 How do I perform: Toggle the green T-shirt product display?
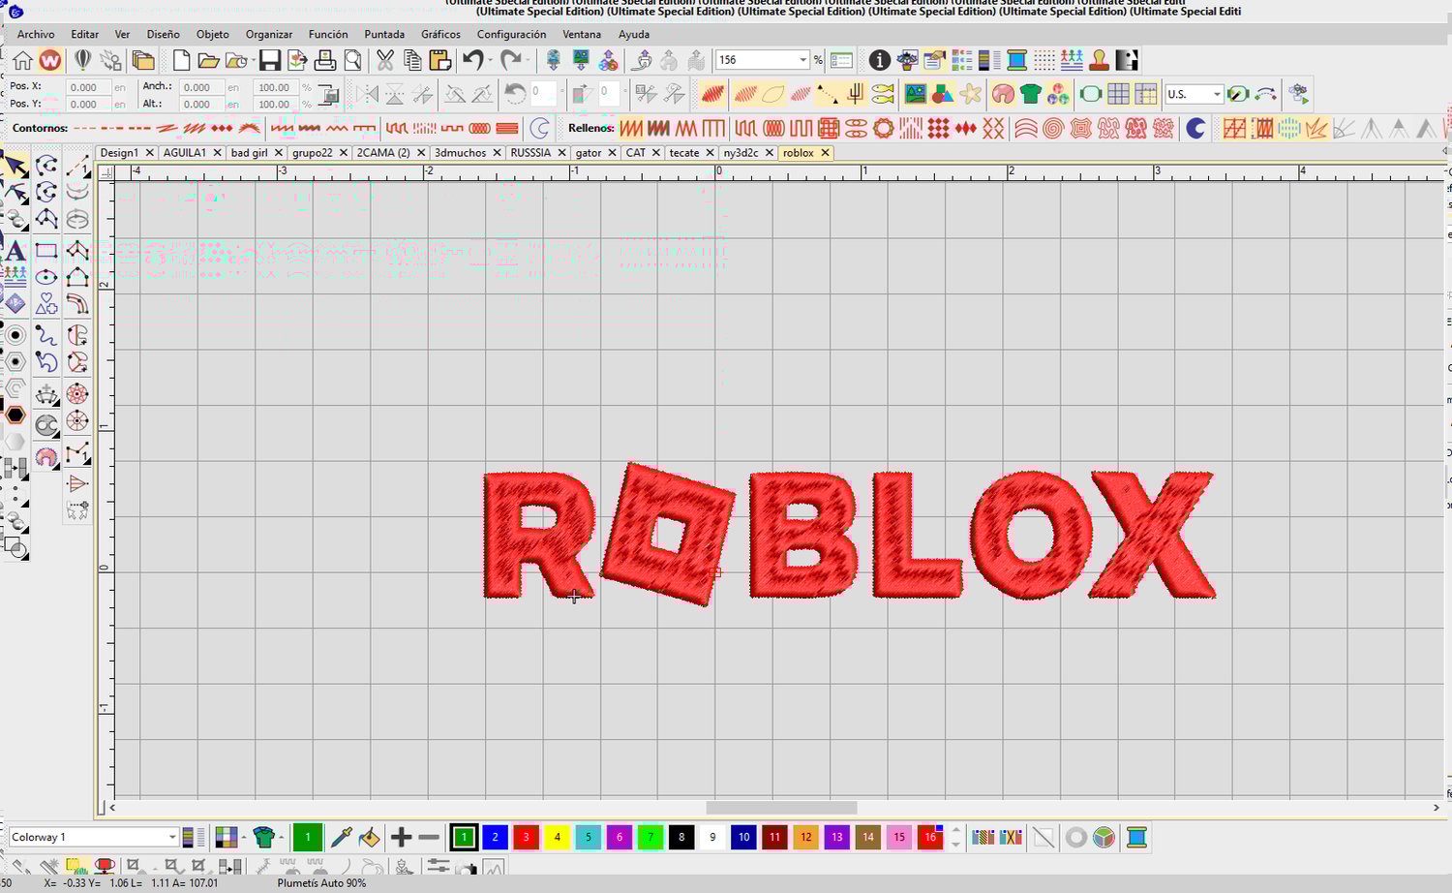pos(1031,94)
